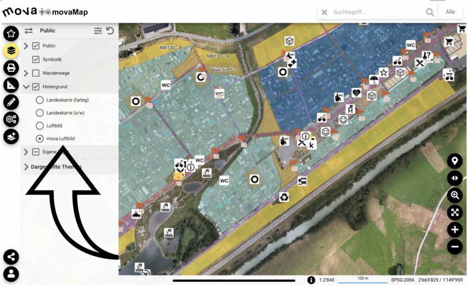
Task: Activate the measure ruler tool
Action: coord(11,85)
